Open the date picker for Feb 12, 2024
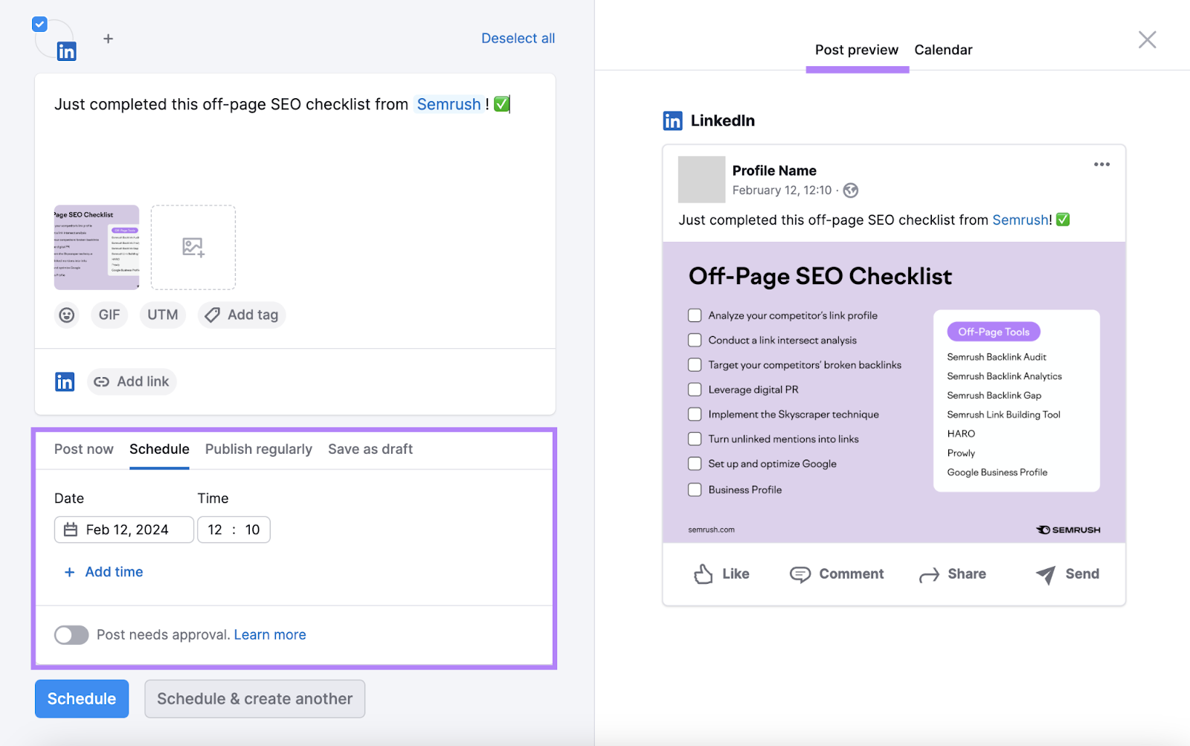This screenshot has width=1190, height=746. tap(70, 529)
